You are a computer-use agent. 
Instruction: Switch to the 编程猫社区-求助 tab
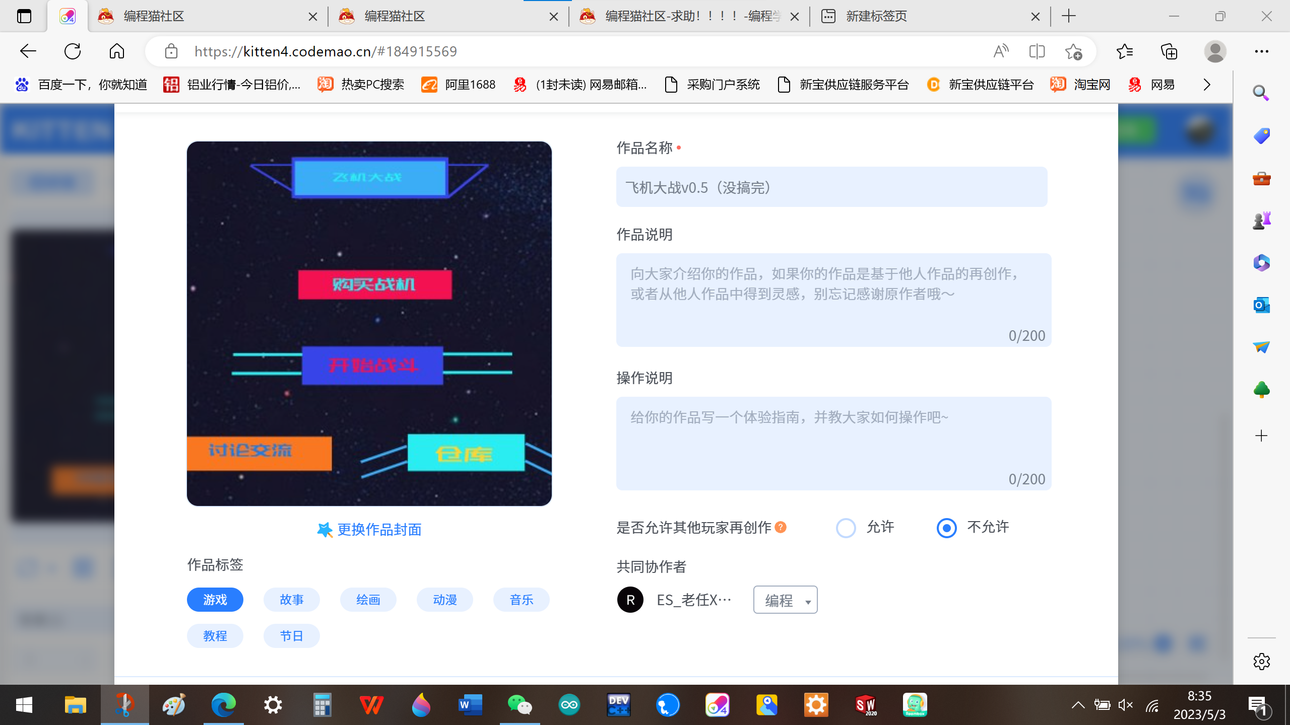(x=689, y=16)
